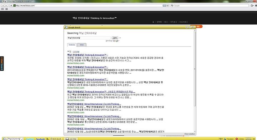Click the Close window link in popup
This screenshot has width=257, height=140.
pyautogui.click(x=190, y=134)
